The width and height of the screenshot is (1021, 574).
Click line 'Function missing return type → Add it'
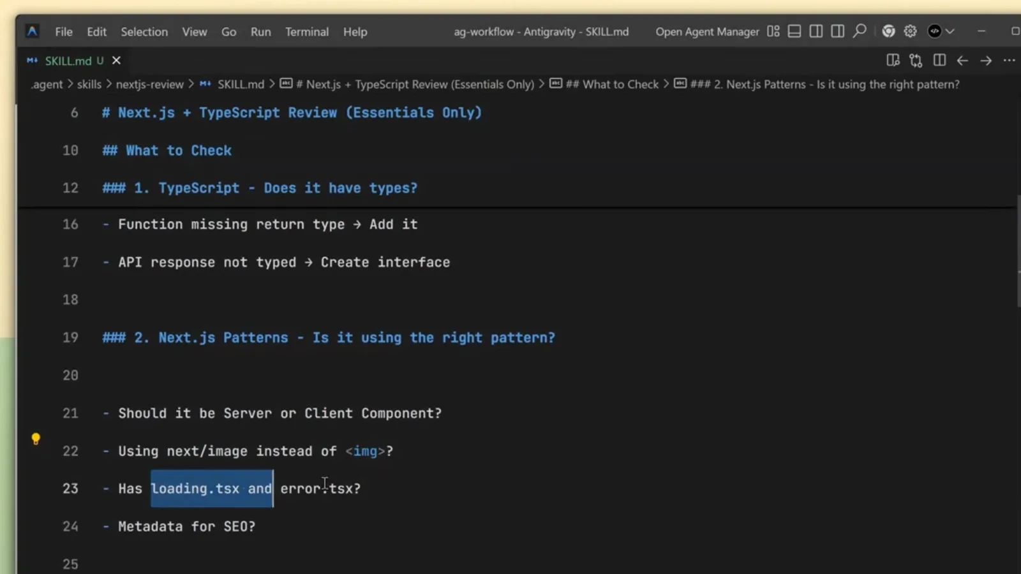pyautogui.click(x=267, y=224)
